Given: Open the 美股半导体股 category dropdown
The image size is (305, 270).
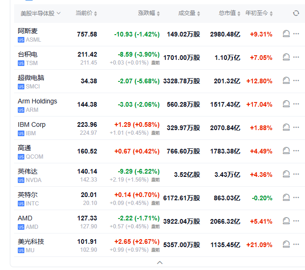Looking at the screenshot, I should pyautogui.click(x=40, y=14).
